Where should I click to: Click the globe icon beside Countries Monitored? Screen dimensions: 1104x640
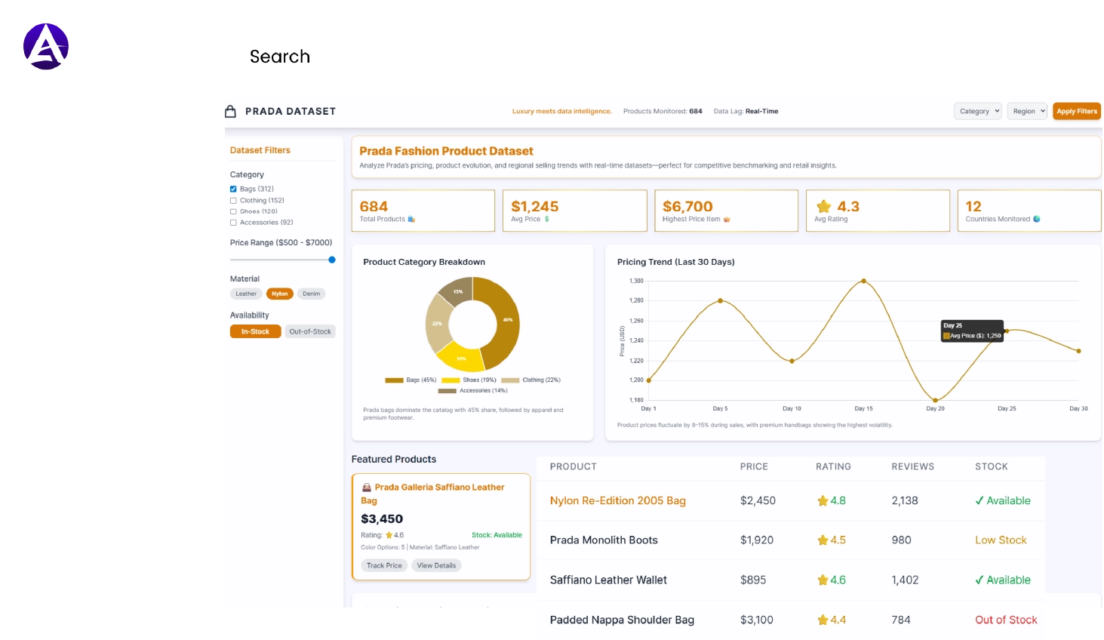[x=1036, y=219]
